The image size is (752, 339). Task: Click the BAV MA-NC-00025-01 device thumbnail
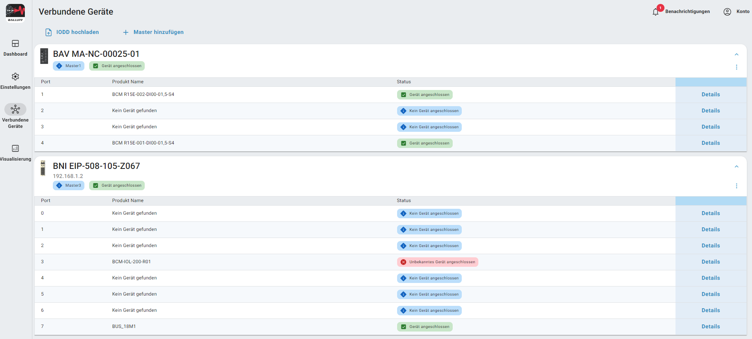pos(44,56)
